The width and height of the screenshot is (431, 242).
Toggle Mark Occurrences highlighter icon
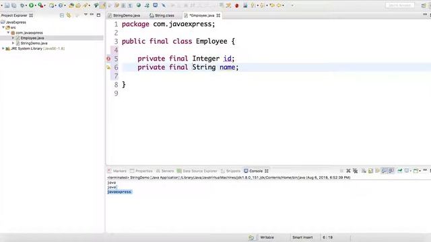103,5
